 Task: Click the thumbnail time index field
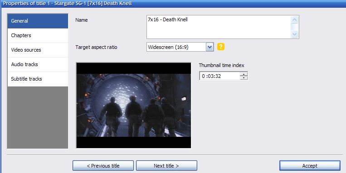(x=219, y=76)
